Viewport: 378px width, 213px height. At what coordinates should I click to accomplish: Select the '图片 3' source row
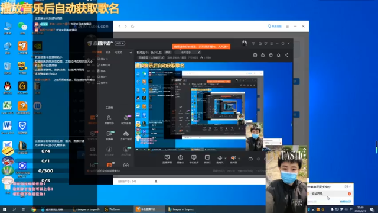point(110,59)
